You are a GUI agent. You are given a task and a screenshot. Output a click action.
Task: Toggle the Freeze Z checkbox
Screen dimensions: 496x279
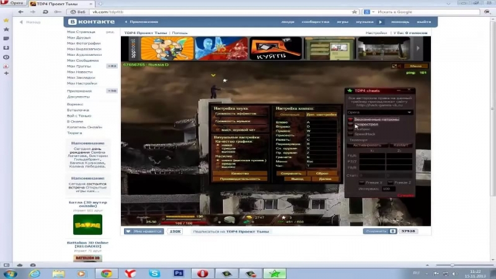(x=390, y=183)
